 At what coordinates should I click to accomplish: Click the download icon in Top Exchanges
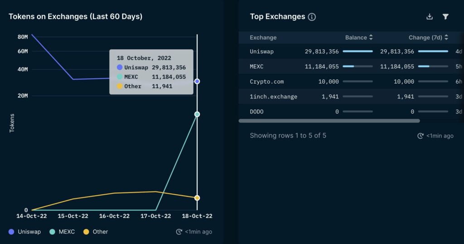tap(430, 17)
